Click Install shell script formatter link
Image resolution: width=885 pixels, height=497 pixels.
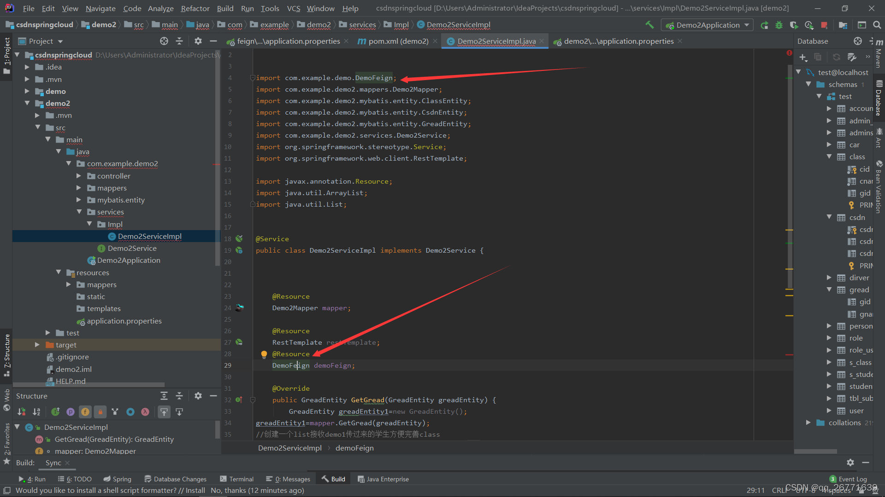pos(195,490)
